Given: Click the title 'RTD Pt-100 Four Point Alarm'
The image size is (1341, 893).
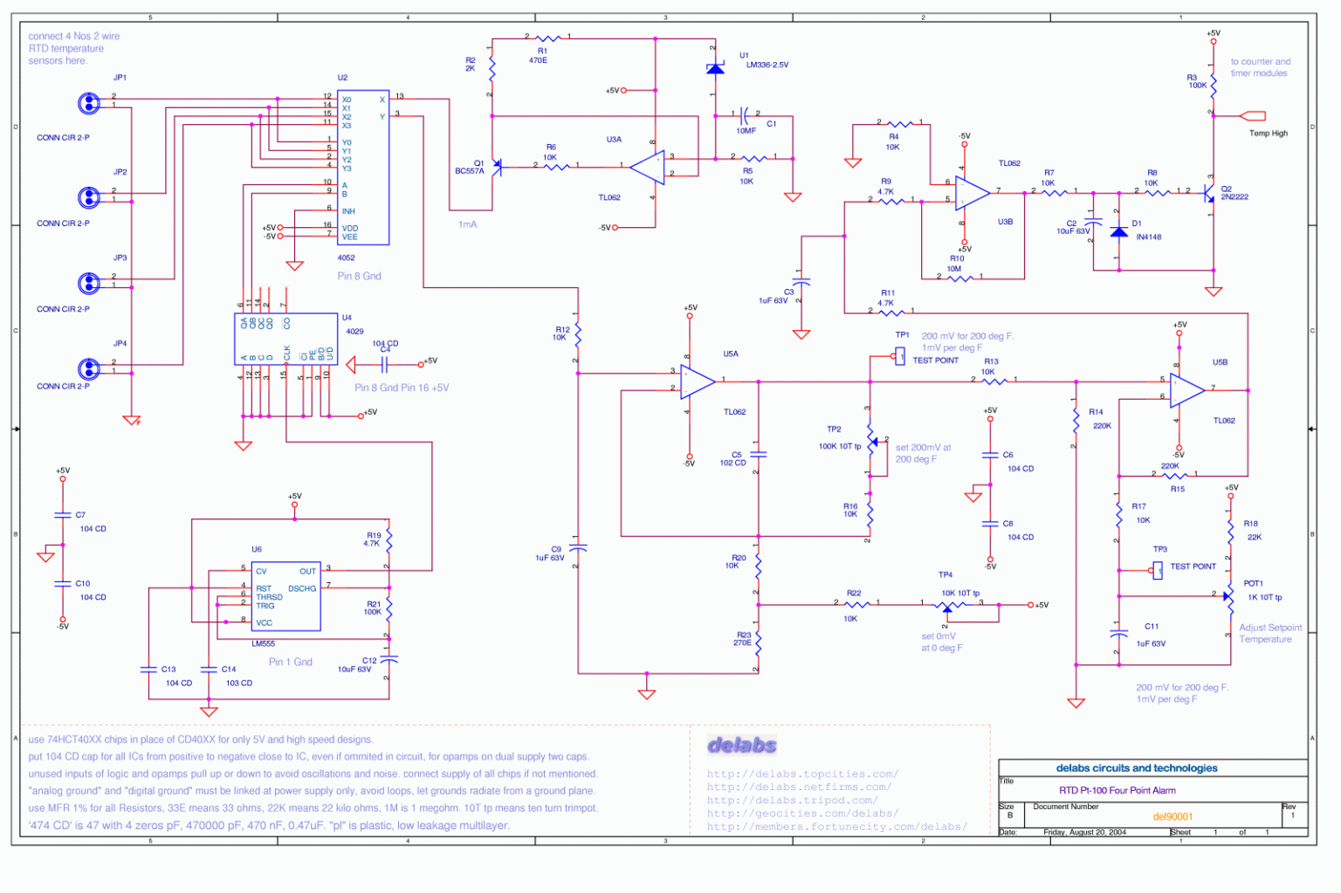Looking at the screenshot, I should [1117, 790].
